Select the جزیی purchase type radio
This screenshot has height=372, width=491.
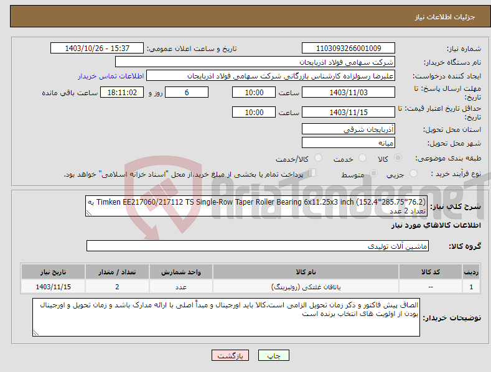pyautogui.click(x=413, y=173)
